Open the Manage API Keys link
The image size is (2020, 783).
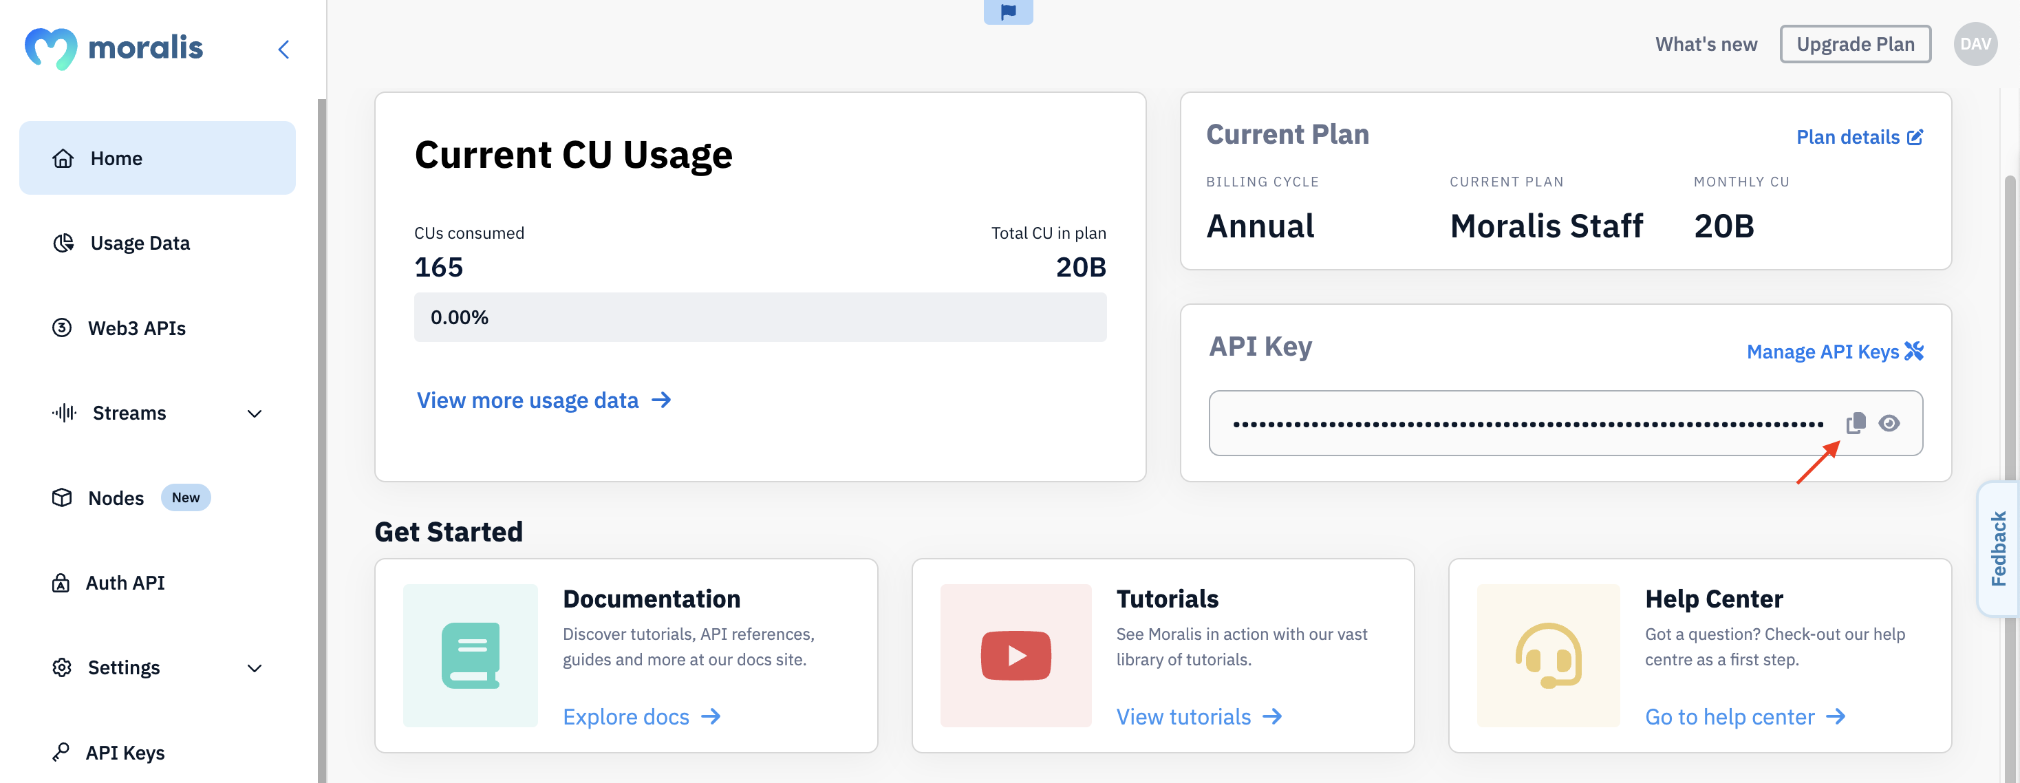tap(1823, 352)
